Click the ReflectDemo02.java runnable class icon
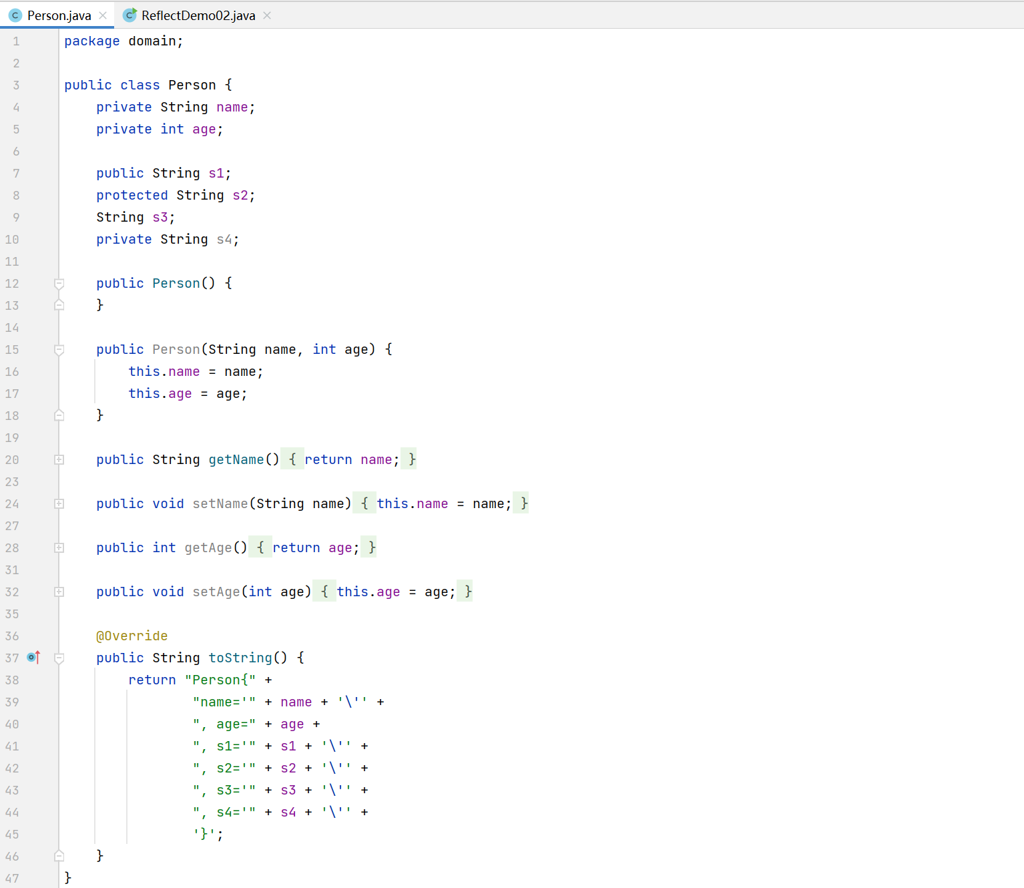The image size is (1024, 888). 130,15
